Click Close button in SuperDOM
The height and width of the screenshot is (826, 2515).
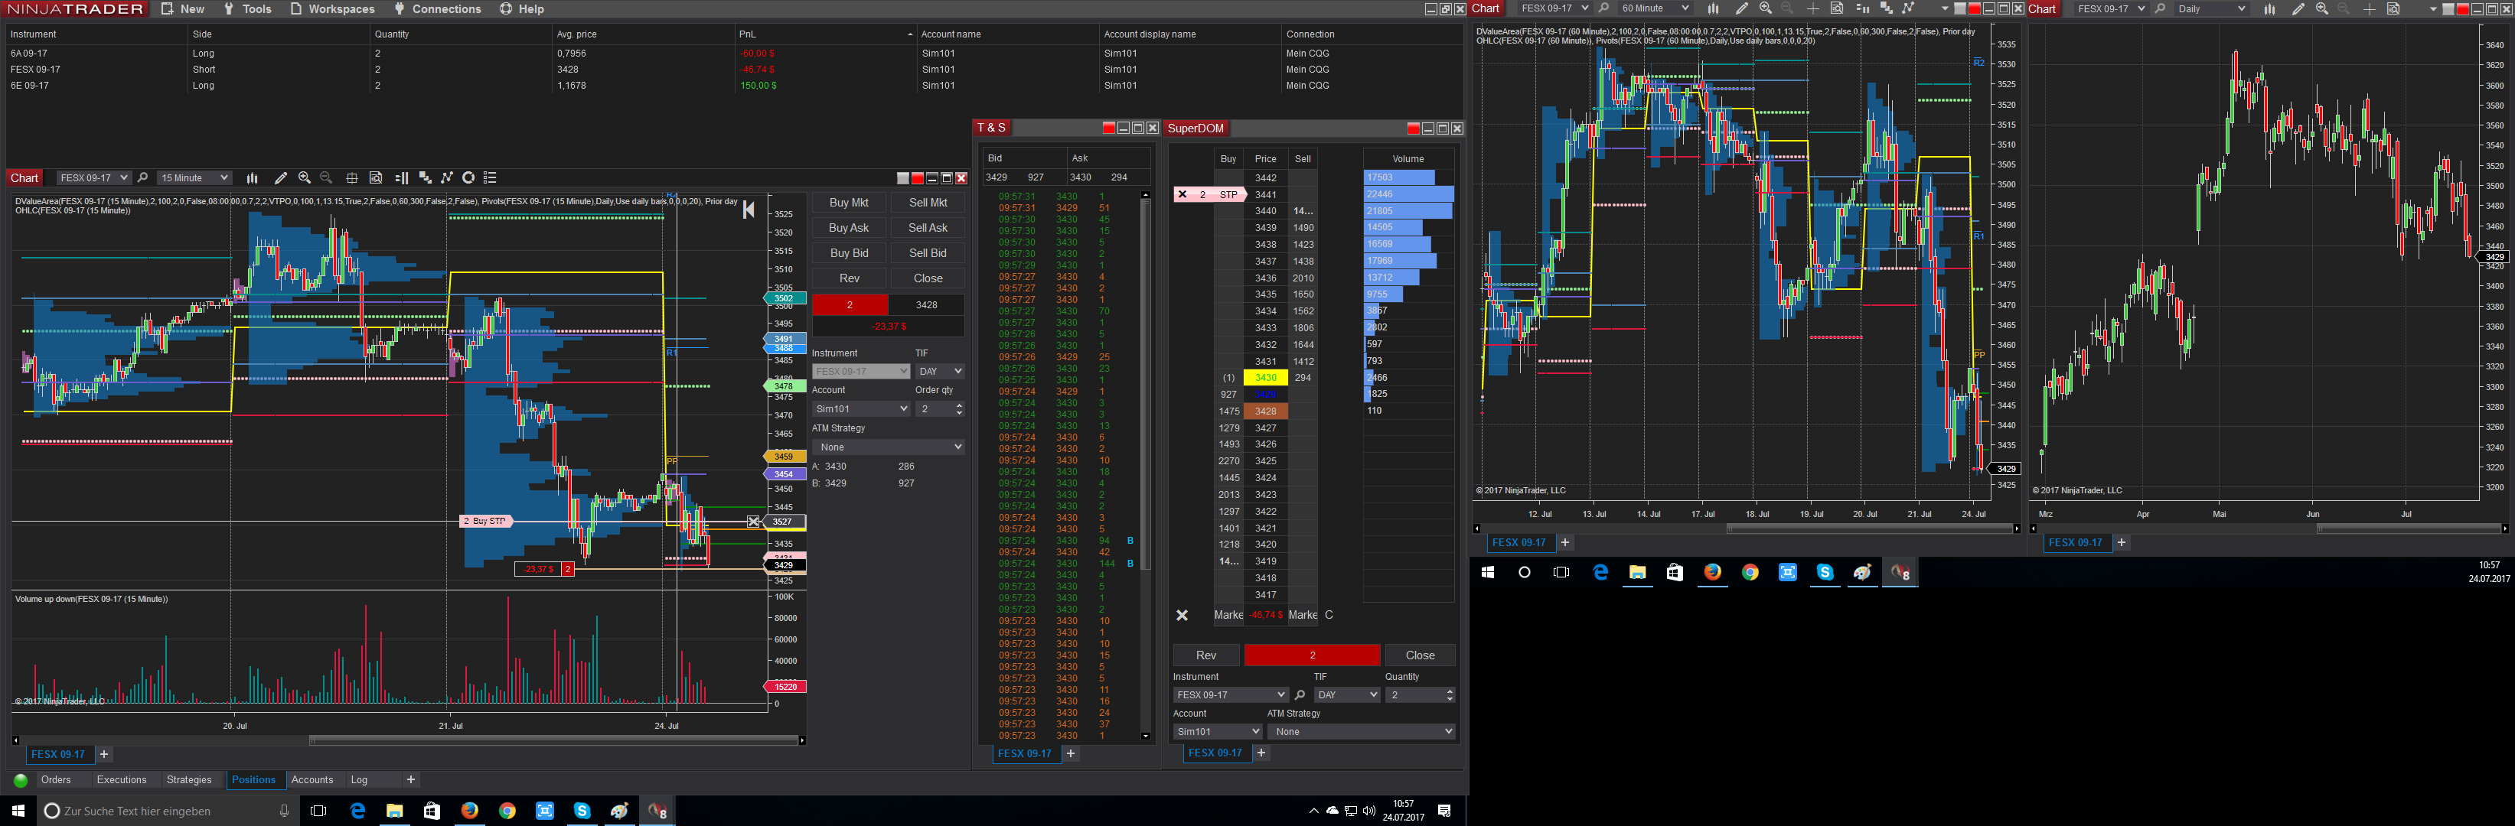1420,655
